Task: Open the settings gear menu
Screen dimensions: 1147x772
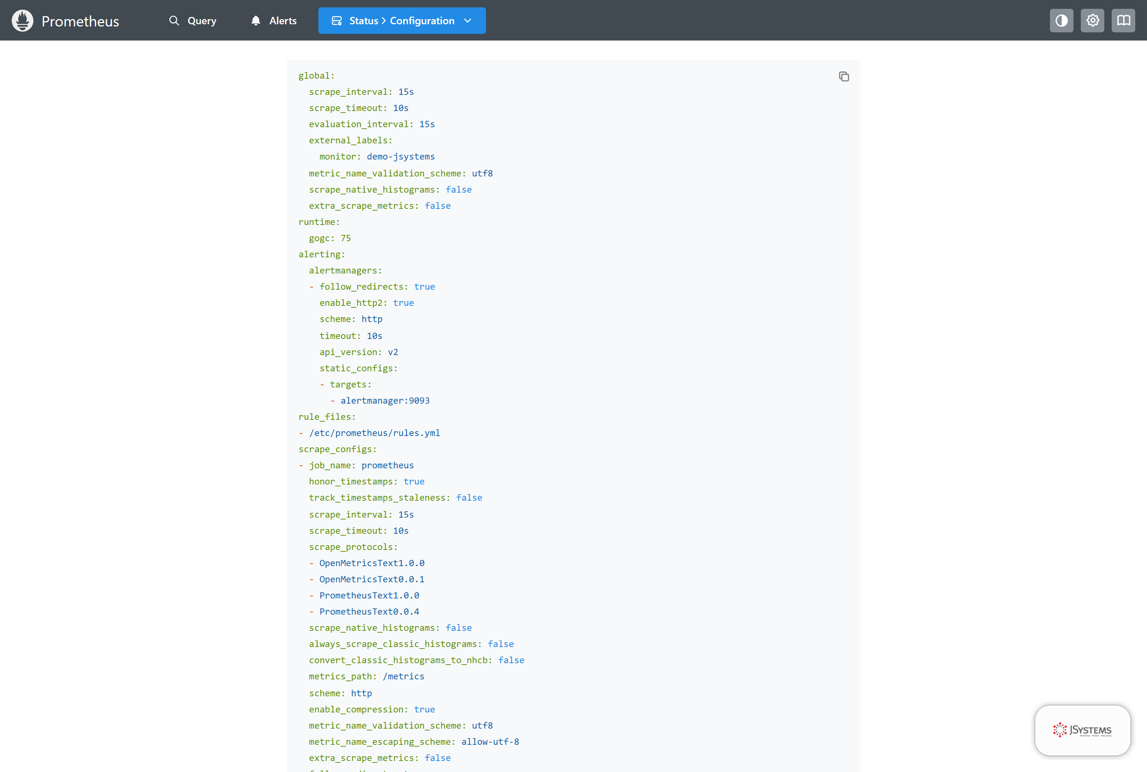Action: click(1092, 21)
